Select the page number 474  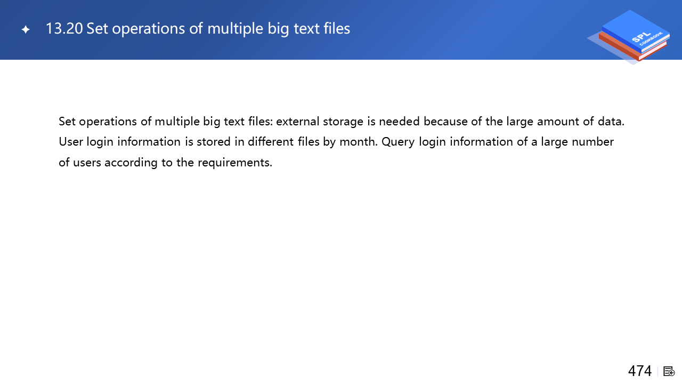639,371
